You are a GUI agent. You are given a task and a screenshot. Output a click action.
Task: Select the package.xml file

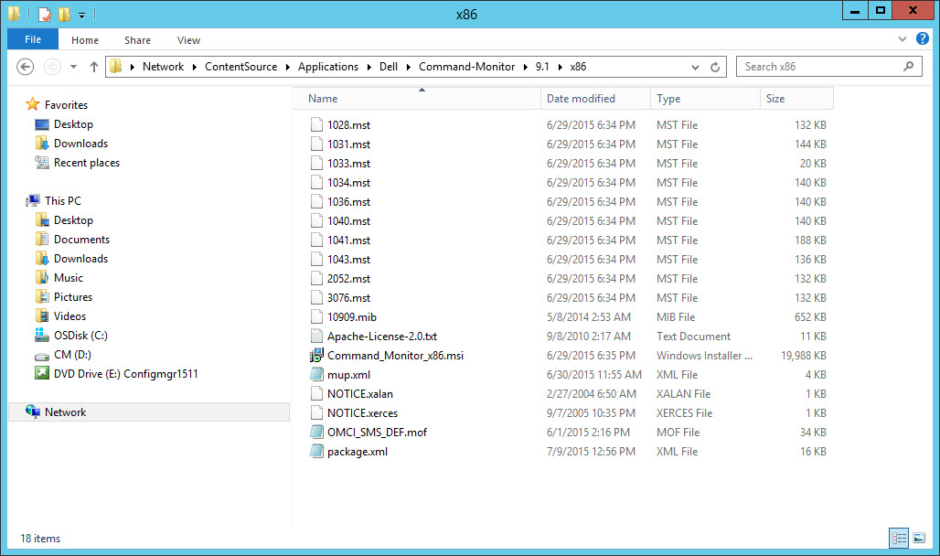[x=357, y=452]
